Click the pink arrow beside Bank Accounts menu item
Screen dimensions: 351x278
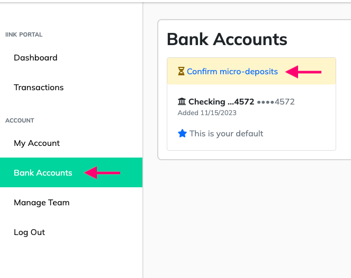(x=102, y=173)
